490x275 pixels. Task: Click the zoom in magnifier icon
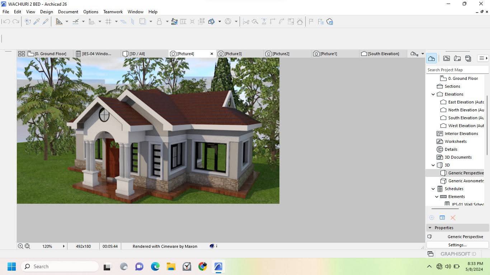point(20,246)
